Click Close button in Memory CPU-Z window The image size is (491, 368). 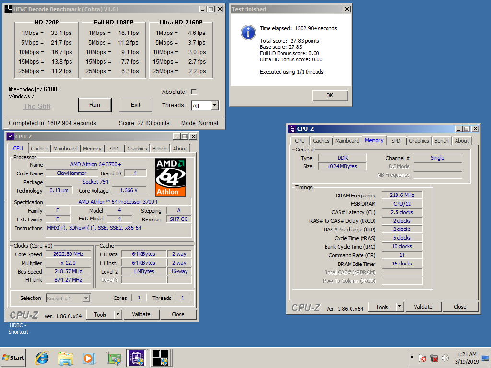pyautogui.click(x=460, y=307)
